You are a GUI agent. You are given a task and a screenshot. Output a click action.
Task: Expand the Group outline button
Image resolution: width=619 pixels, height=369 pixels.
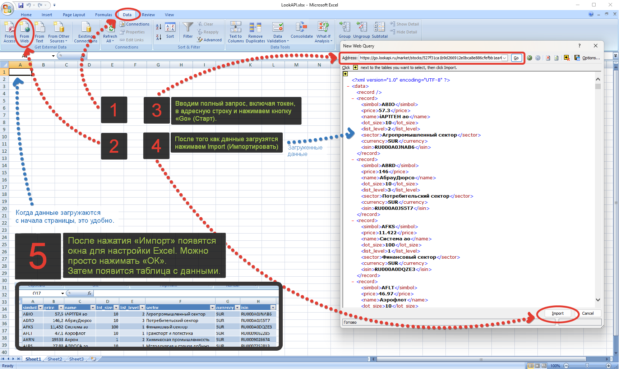(345, 31)
